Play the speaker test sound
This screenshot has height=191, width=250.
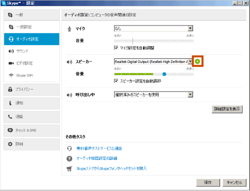point(197,61)
